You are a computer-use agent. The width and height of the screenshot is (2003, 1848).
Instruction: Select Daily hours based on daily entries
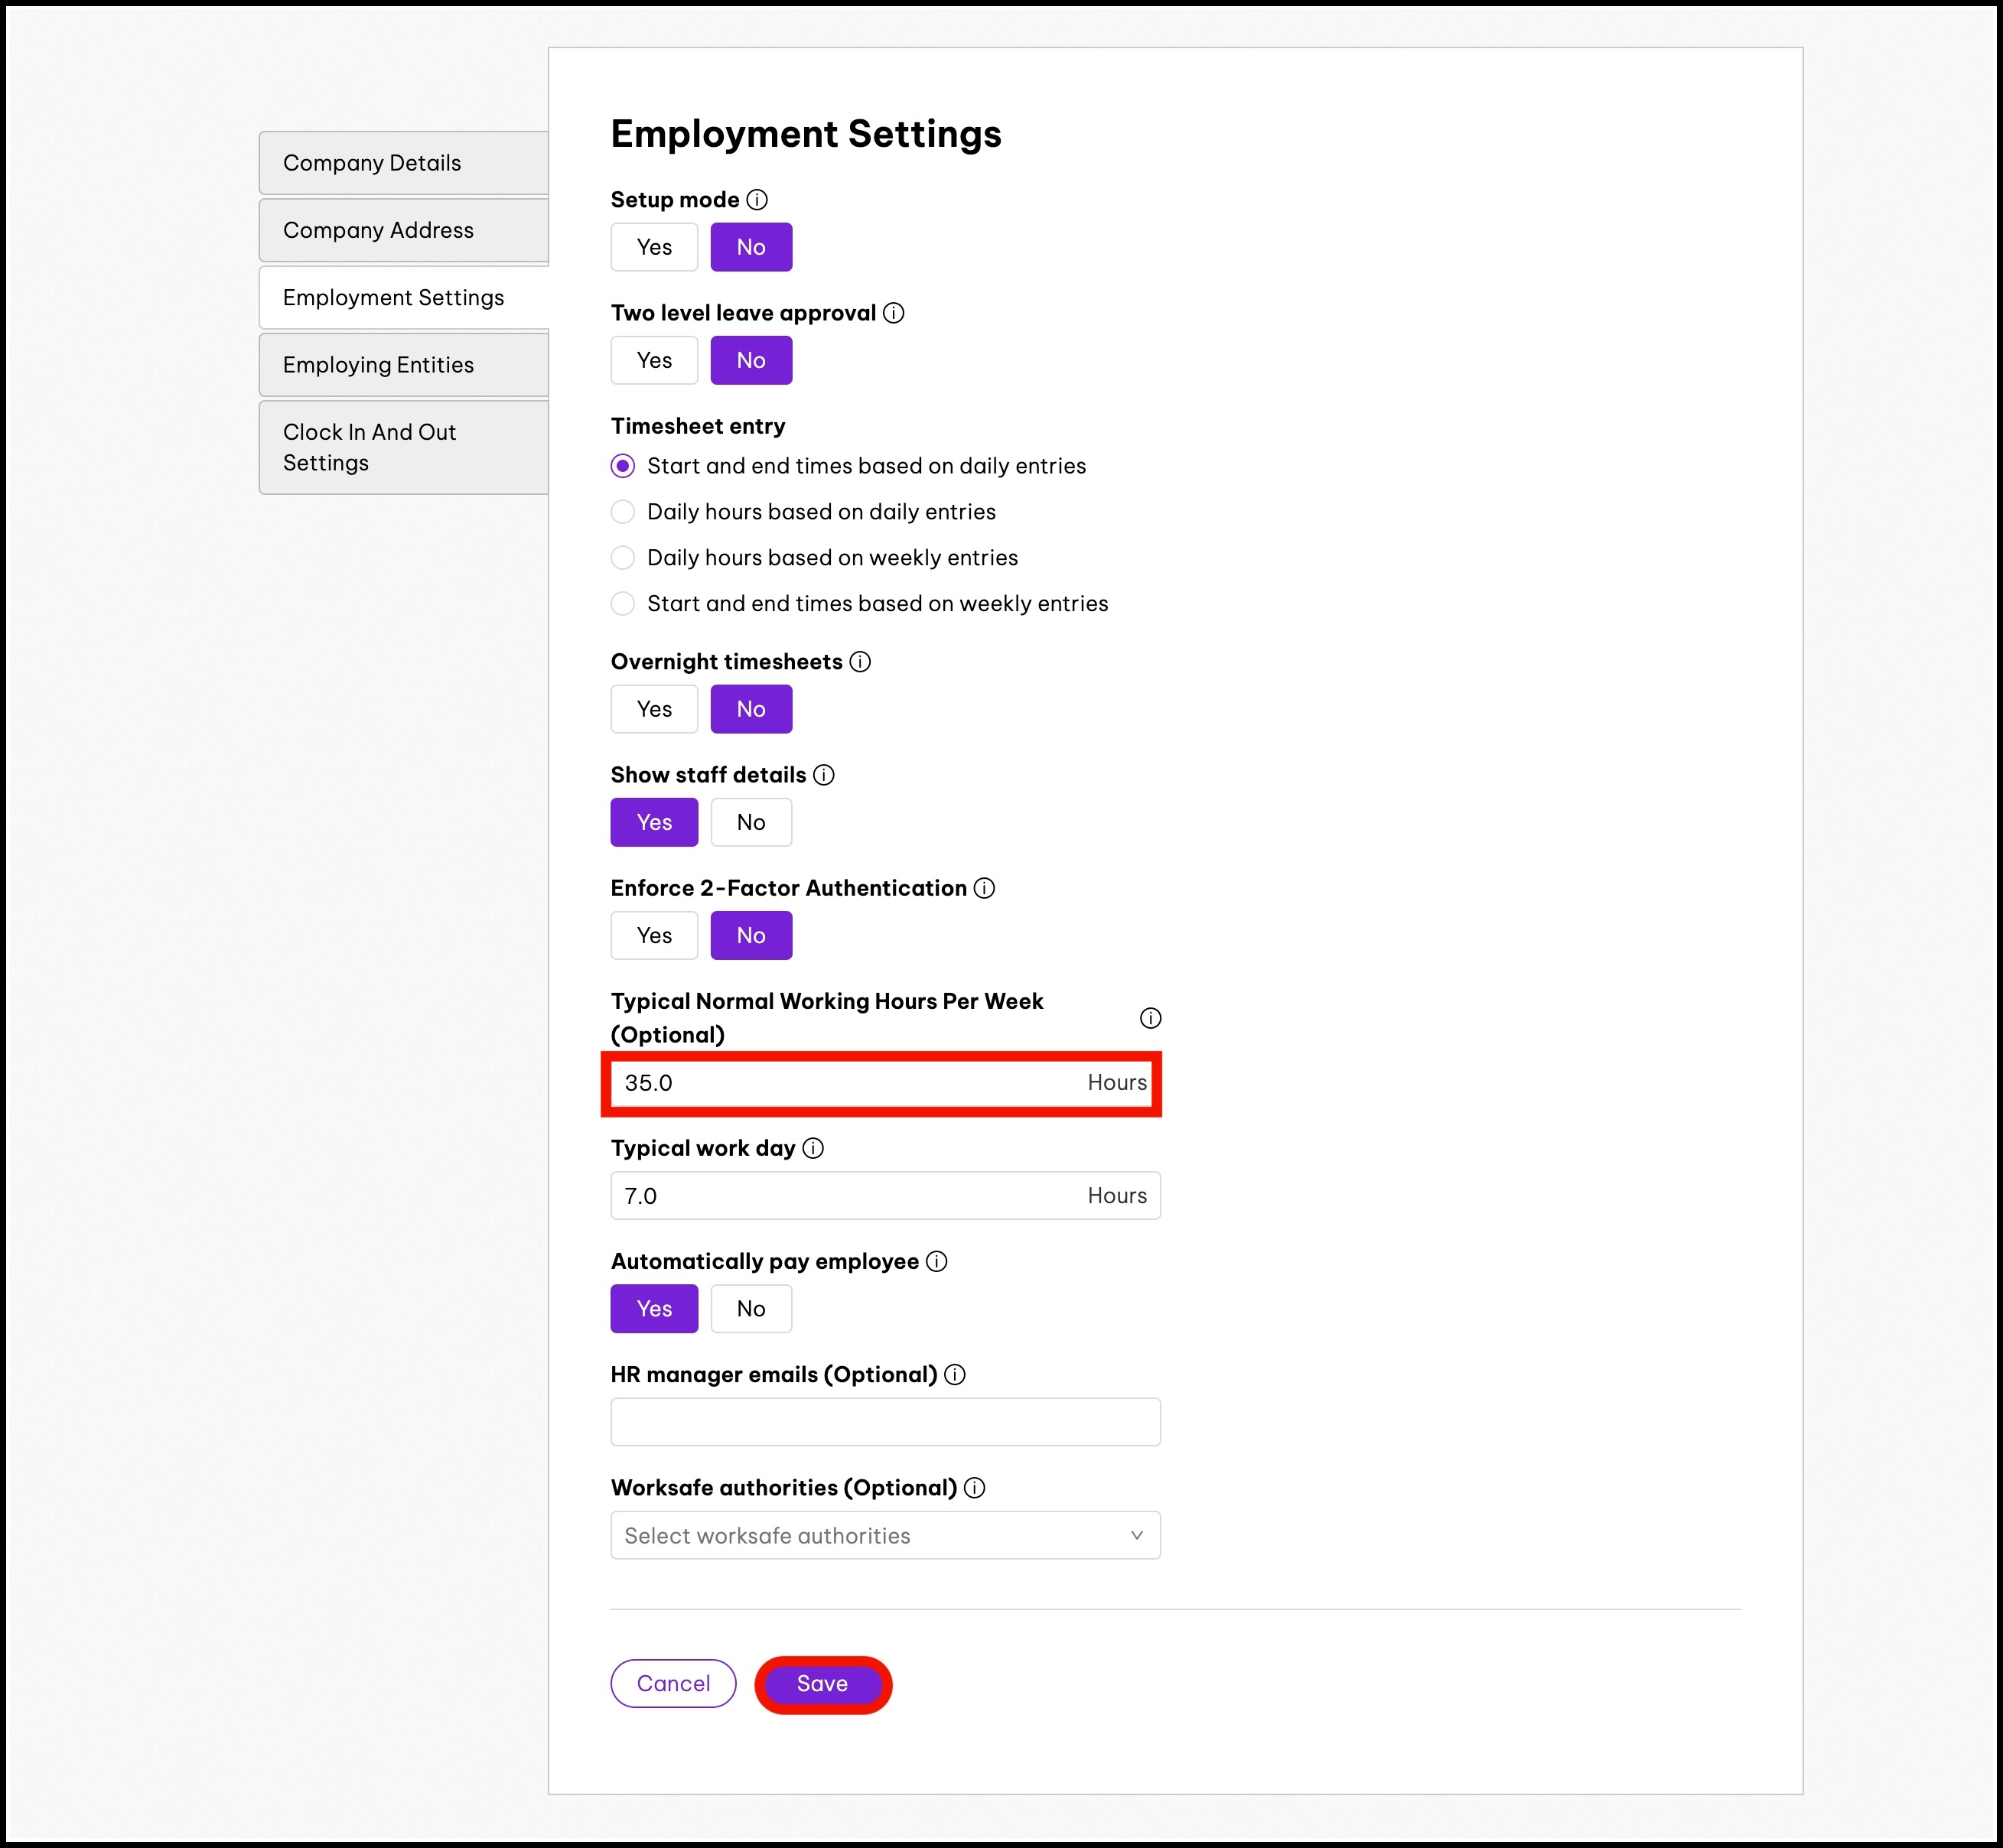pyautogui.click(x=623, y=512)
